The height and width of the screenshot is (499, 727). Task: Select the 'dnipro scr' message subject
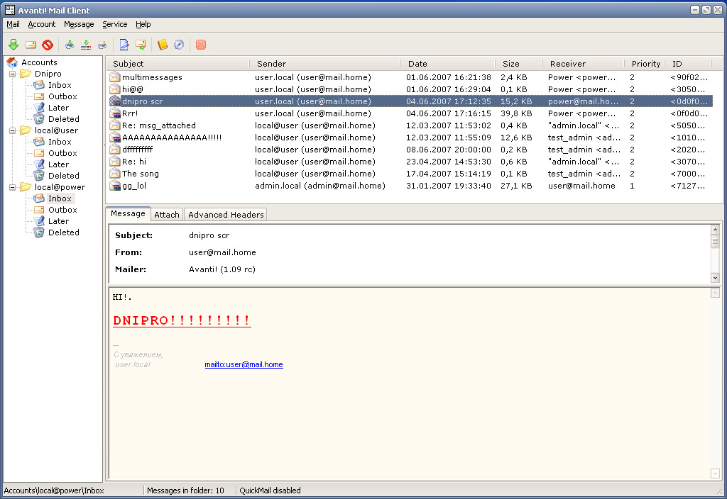tap(142, 101)
